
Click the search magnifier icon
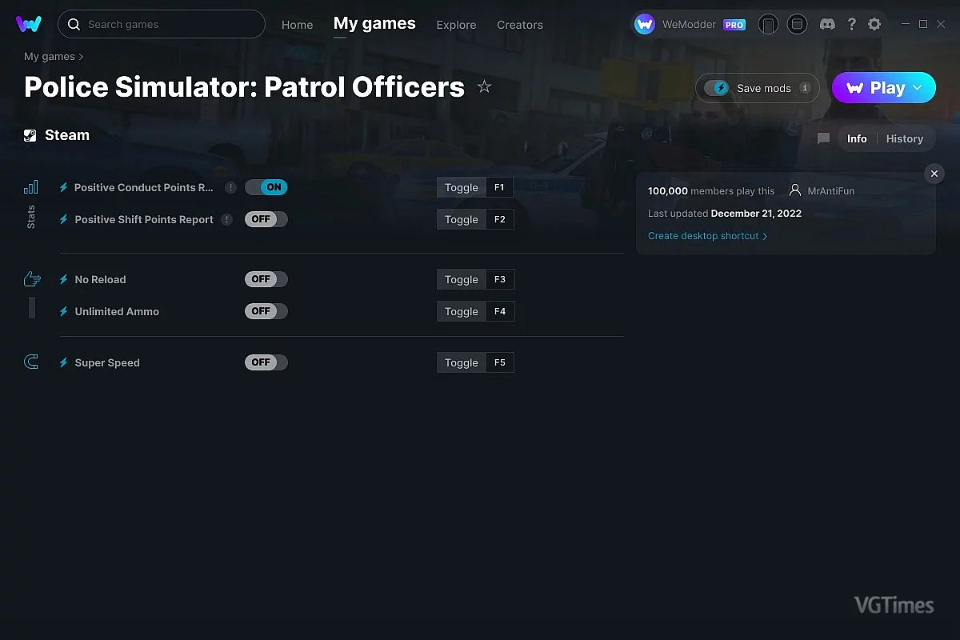(74, 25)
